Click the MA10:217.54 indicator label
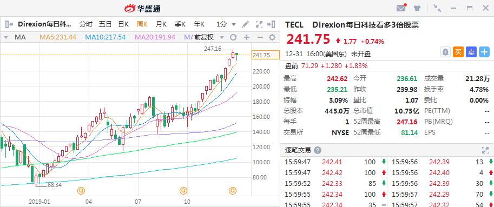The image size is (494, 207). [105, 37]
